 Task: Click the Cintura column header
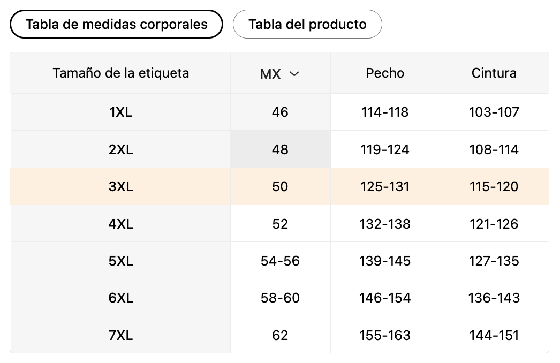tap(494, 73)
